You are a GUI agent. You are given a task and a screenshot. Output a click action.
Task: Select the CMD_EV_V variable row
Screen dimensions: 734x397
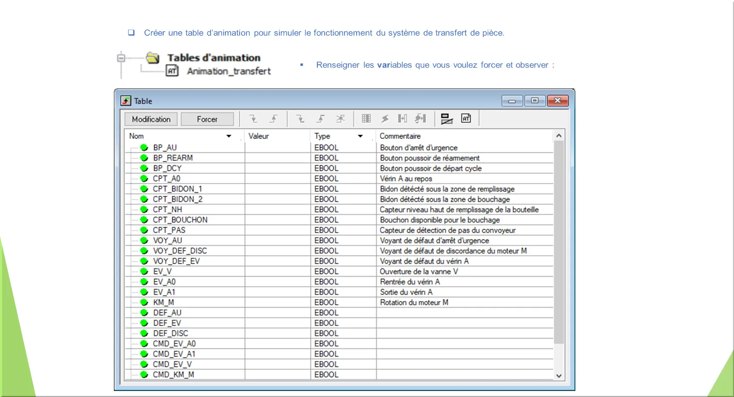click(339, 365)
